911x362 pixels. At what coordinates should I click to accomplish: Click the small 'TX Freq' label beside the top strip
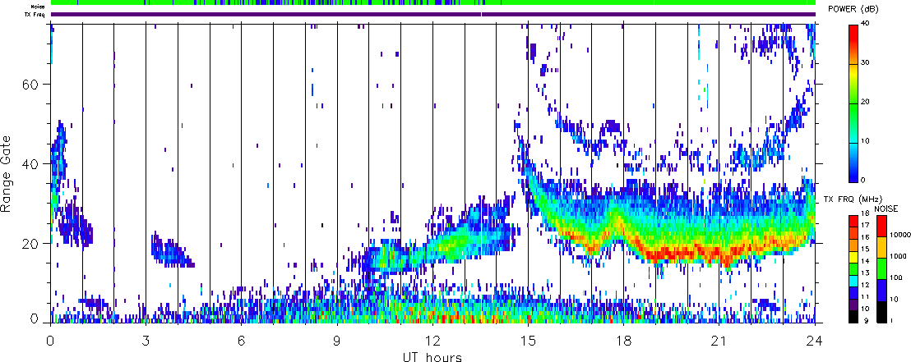(x=35, y=14)
